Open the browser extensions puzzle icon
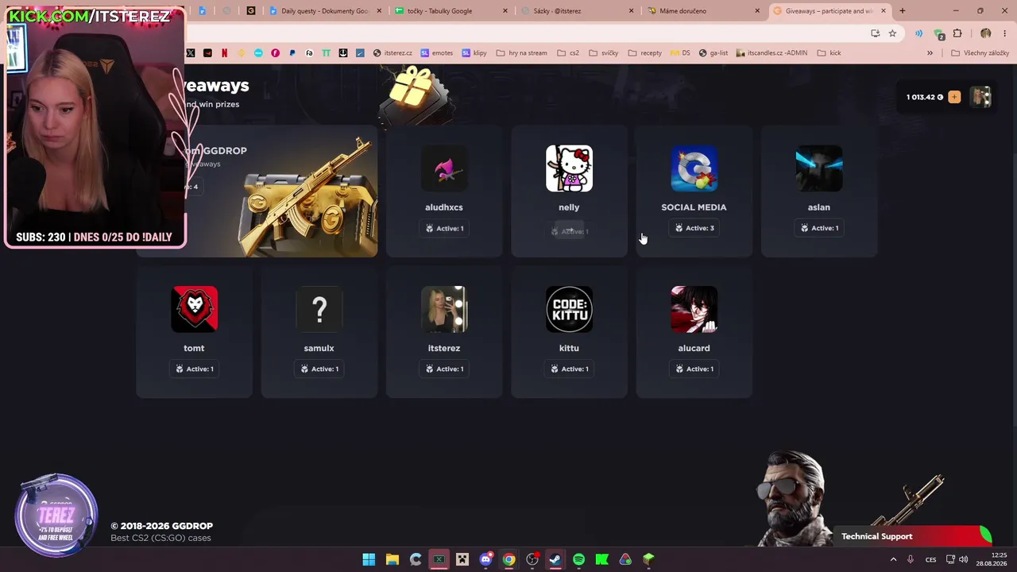The image size is (1017, 572). click(x=957, y=33)
